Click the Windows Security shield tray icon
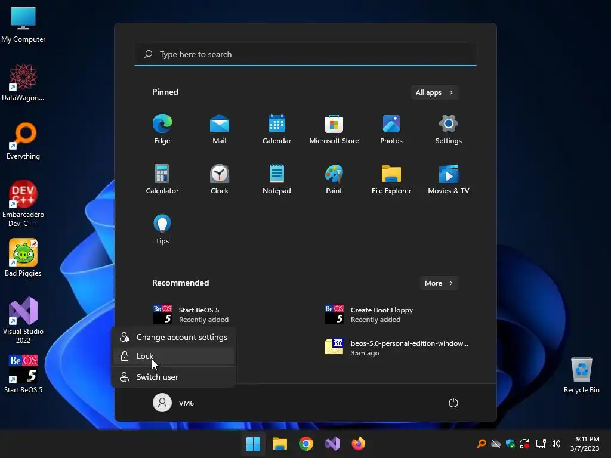Viewport: 611px width, 458px height. pyautogui.click(x=510, y=444)
